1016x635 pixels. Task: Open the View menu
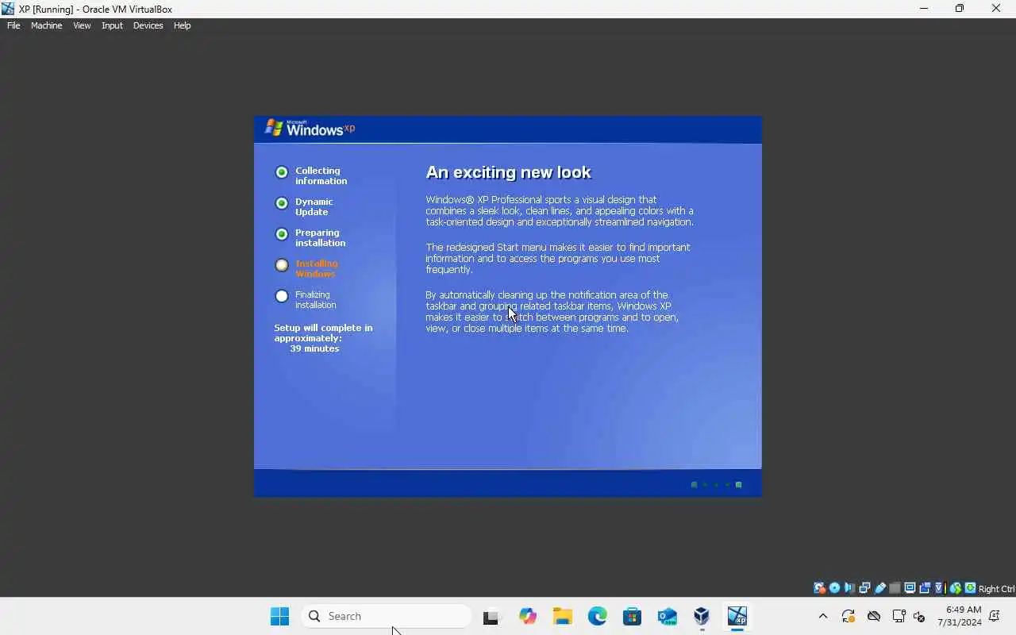pos(82,25)
